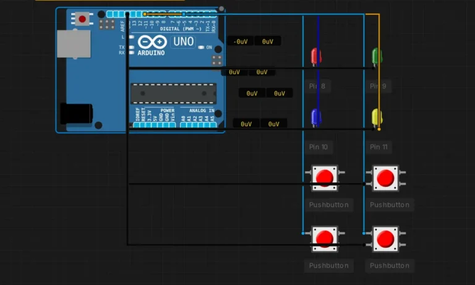Click the Pin 10 label
The width and height of the screenshot is (475, 285).
[319, 147]
